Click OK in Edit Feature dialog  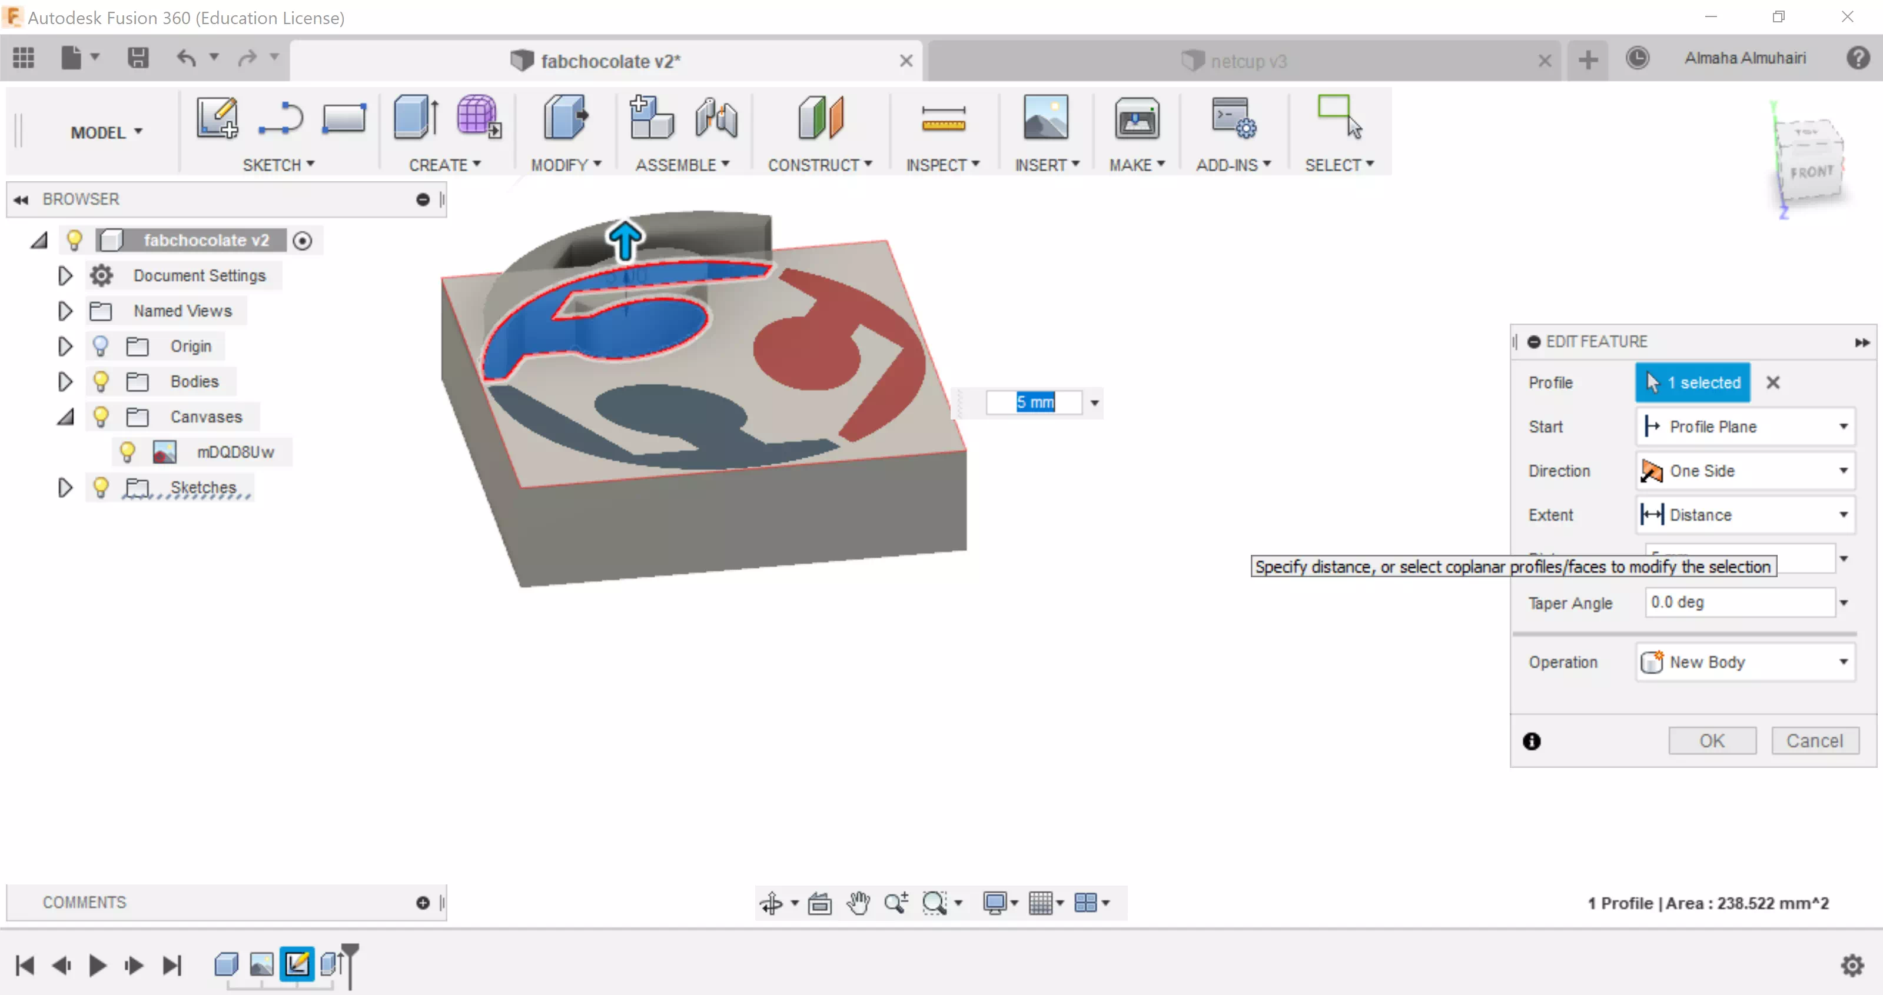[1711, 741]
